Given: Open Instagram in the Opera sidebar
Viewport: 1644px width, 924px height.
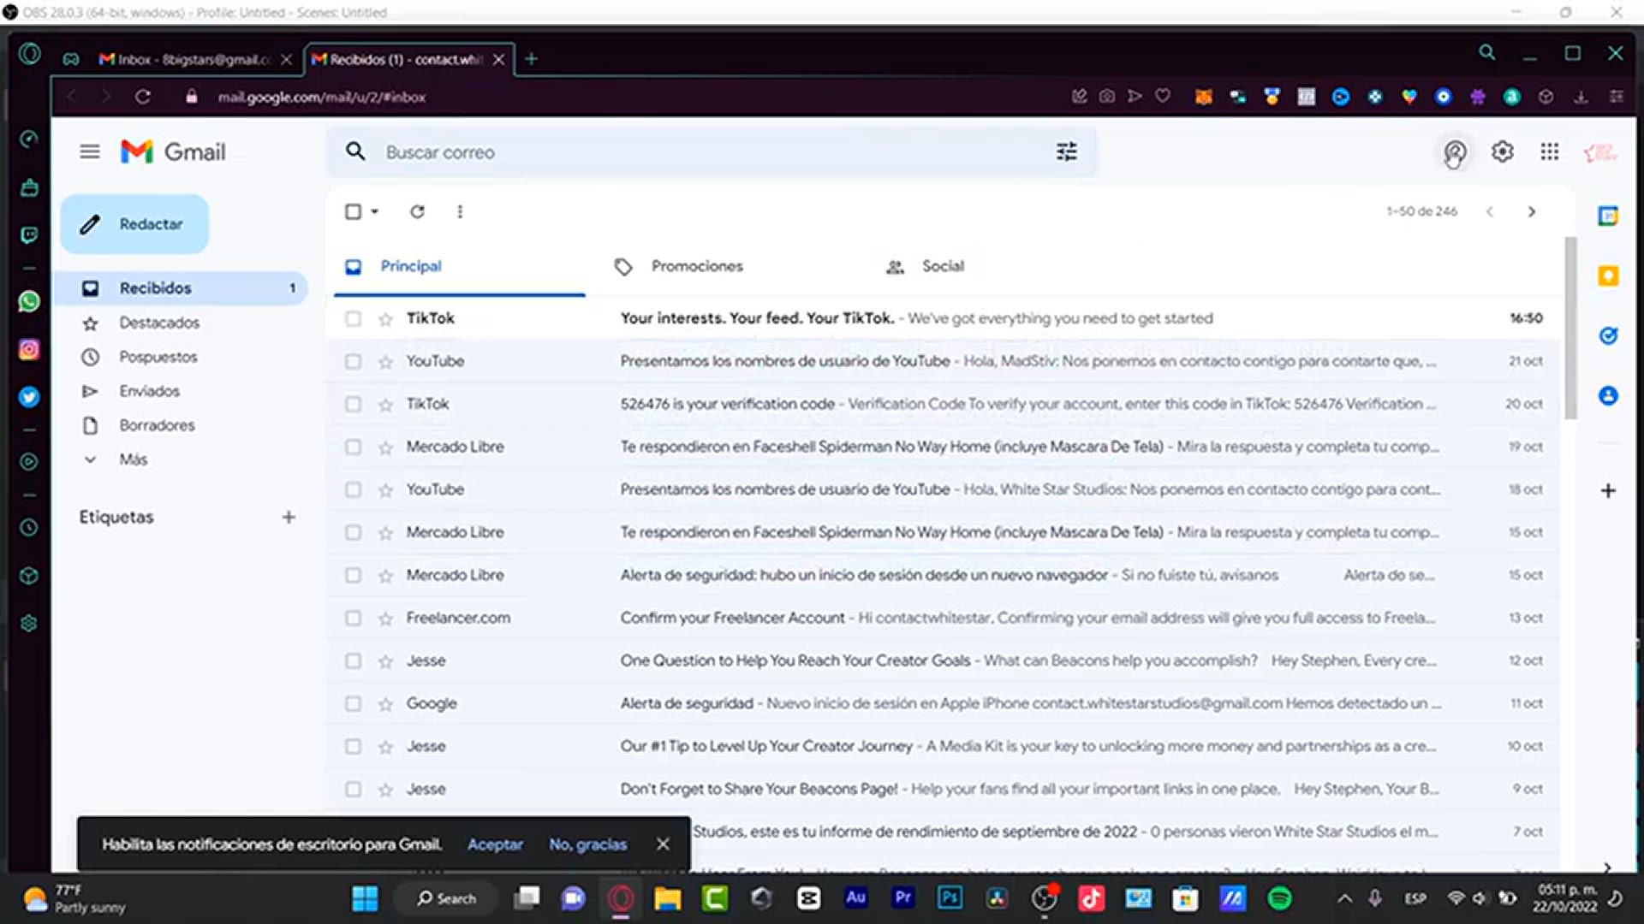Looking at the screenshot, I should [x=29, y=349].
